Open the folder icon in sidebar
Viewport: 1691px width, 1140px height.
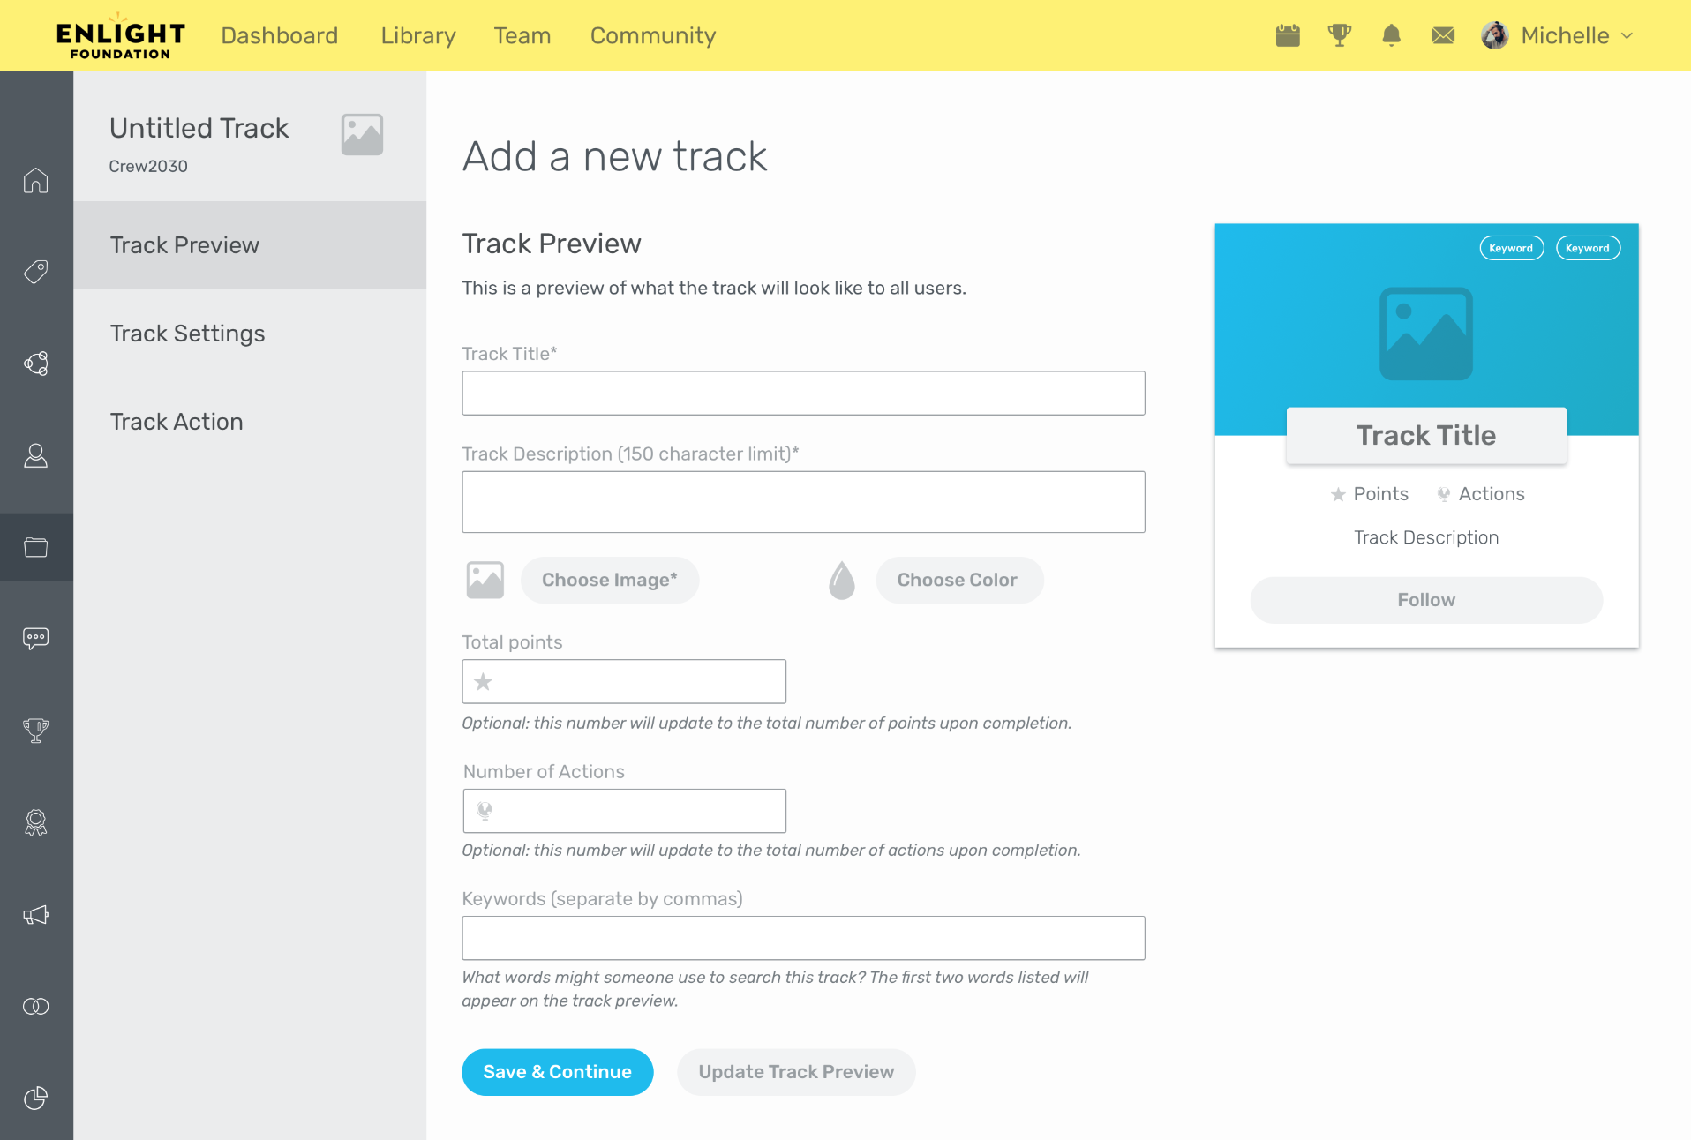pyautogui.click(x=36, y=547)
